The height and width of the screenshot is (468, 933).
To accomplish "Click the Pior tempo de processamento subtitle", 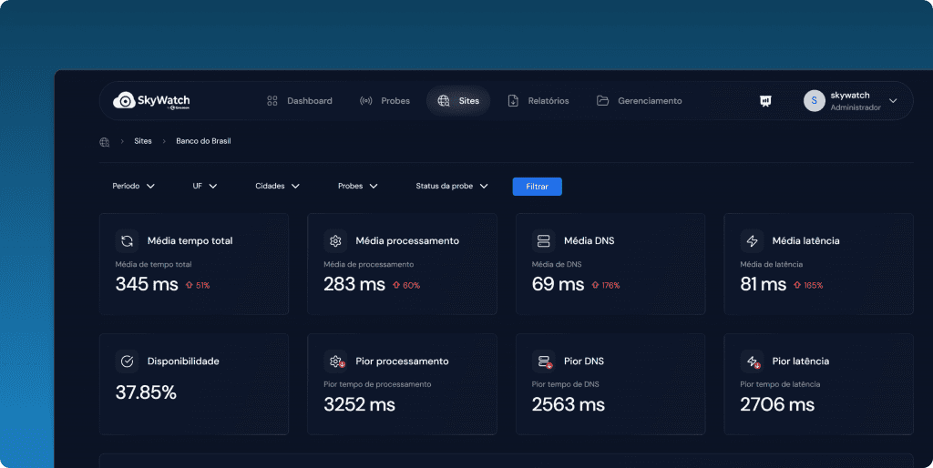I will [x=377, y=384].
